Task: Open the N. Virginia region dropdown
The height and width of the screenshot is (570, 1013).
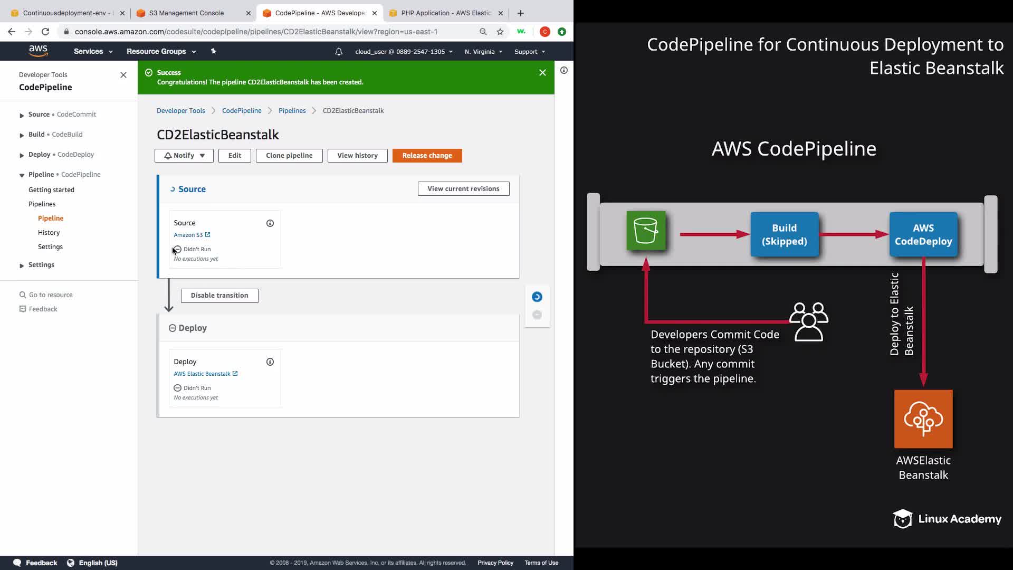Action: pyautogui.click(x=483, y=52)
